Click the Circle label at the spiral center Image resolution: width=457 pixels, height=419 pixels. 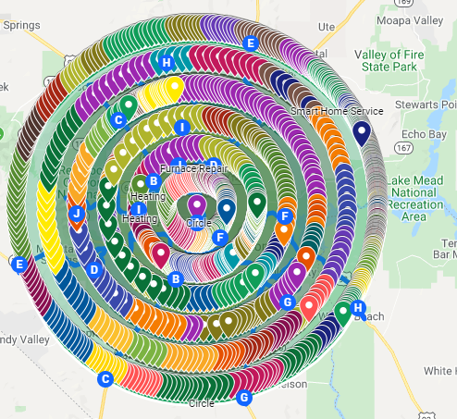point(199,223)
